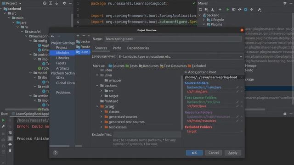Image resolution: width=294 pixels, height=165 pixels.
Task: Execute Maven goal 'm' icon
Action: tap(233, 9)
